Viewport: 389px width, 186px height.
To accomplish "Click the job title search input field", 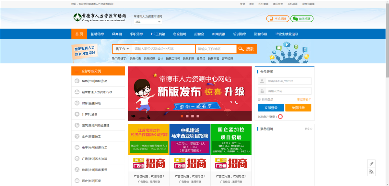I will click(163, 49).
